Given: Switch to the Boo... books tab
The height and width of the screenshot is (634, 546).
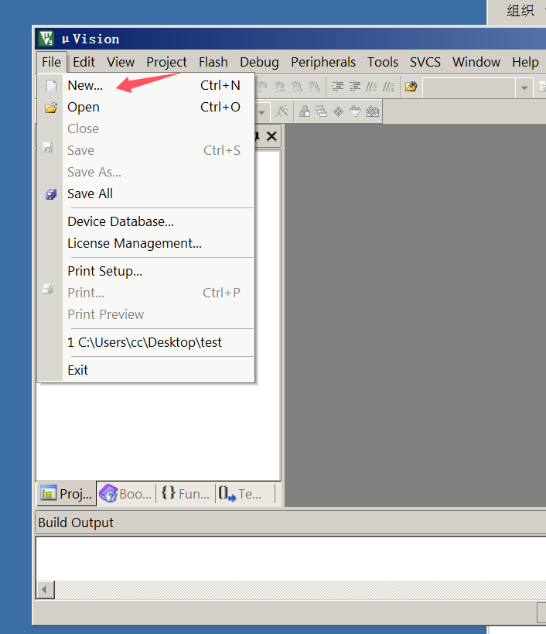Looking at the screenshot, I should click(x=125, y=494).
